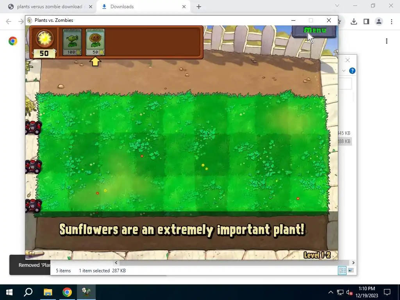Close the File Explorer window

pos(348,60)
